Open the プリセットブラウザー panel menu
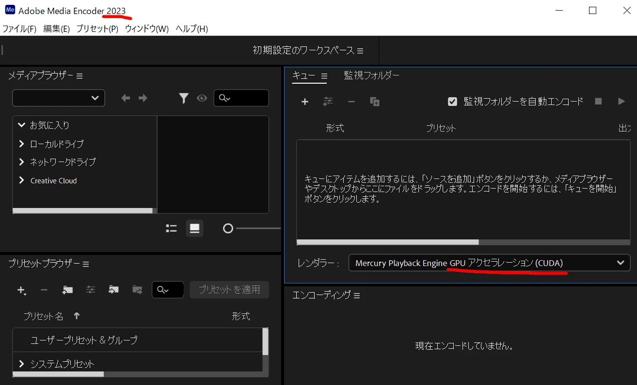This screenshot has height=385, width=637. [86, 264]
